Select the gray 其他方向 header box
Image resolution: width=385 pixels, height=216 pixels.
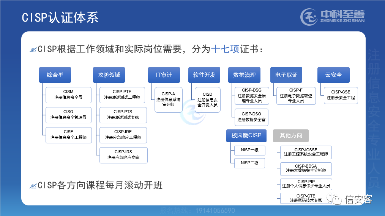click(x=291, y=135)
